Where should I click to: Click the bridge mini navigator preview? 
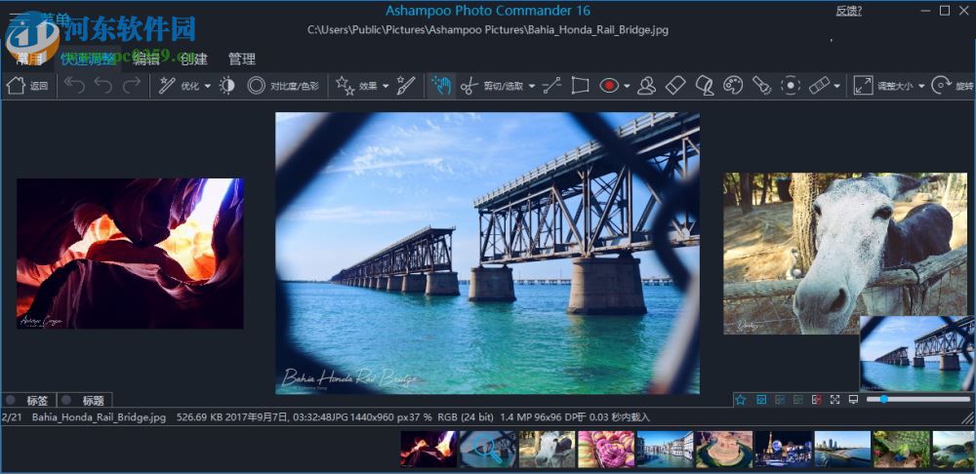916,353
